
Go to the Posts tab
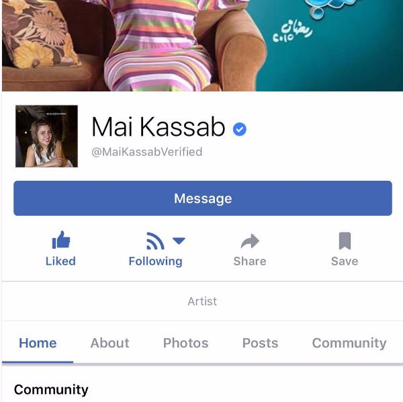coord(260,343)
